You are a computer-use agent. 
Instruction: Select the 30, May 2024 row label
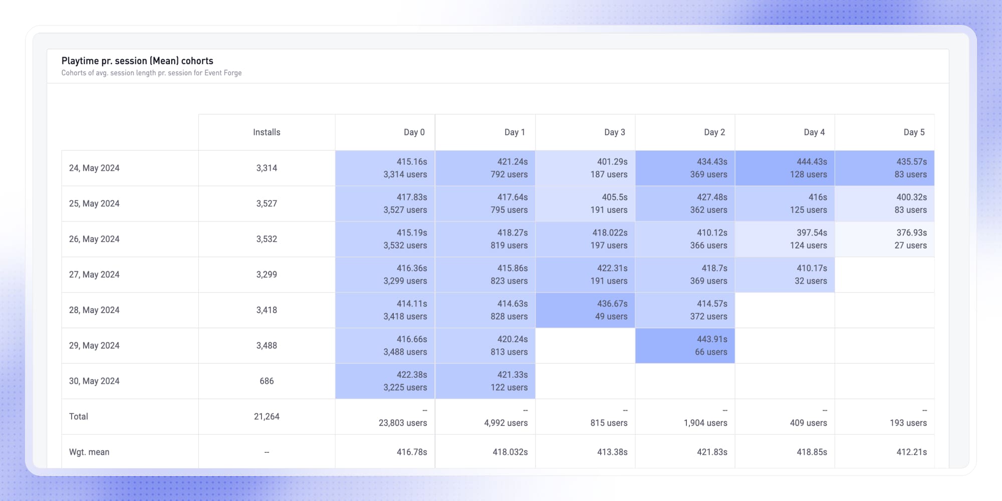pyautogui.click(x=94, y=381)
